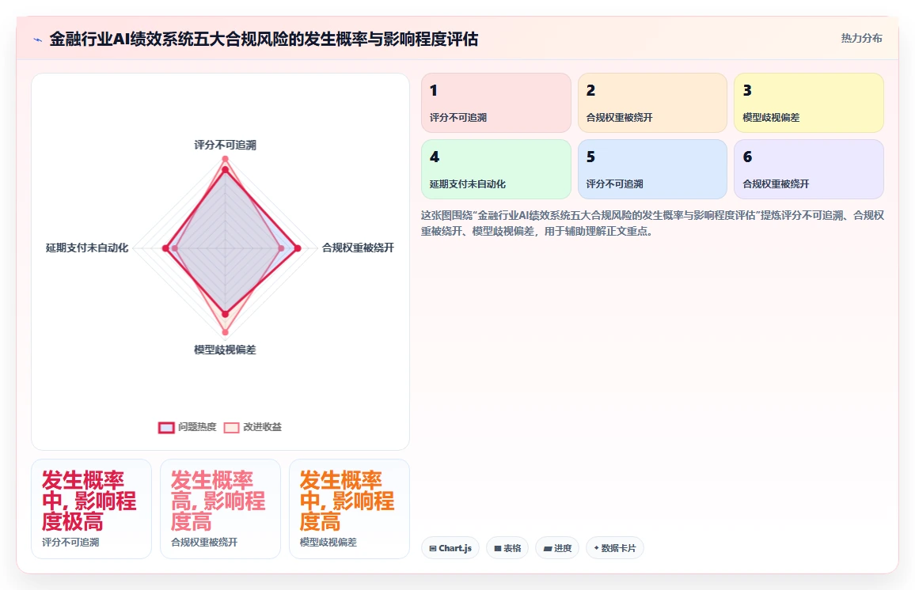Image resolution: width=915 pixels, height=590 pixels.
Task: Open the orange 发生概率中, 影响程度高 stat card
Action: click(x=350, y=509)
